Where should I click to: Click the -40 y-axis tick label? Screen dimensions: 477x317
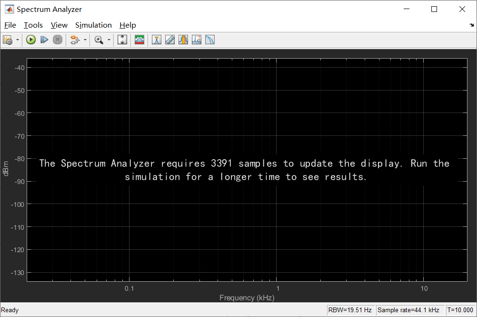click(20, 68)
